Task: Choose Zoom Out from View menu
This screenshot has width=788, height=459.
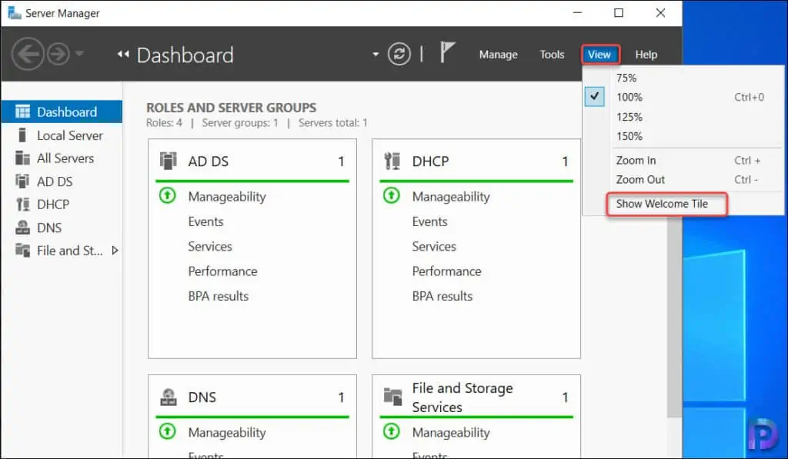Action: (684, 179)
